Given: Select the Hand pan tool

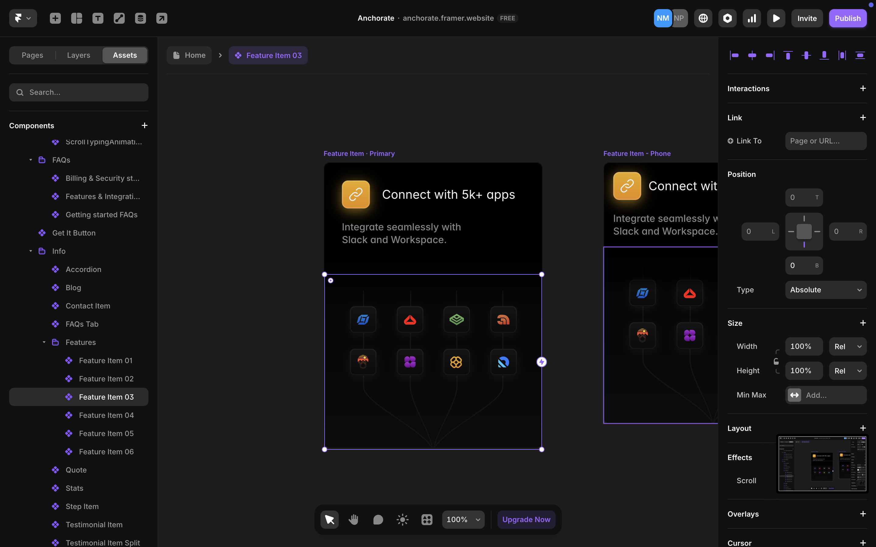Looking at the screenshot, I should click(353, 520).
